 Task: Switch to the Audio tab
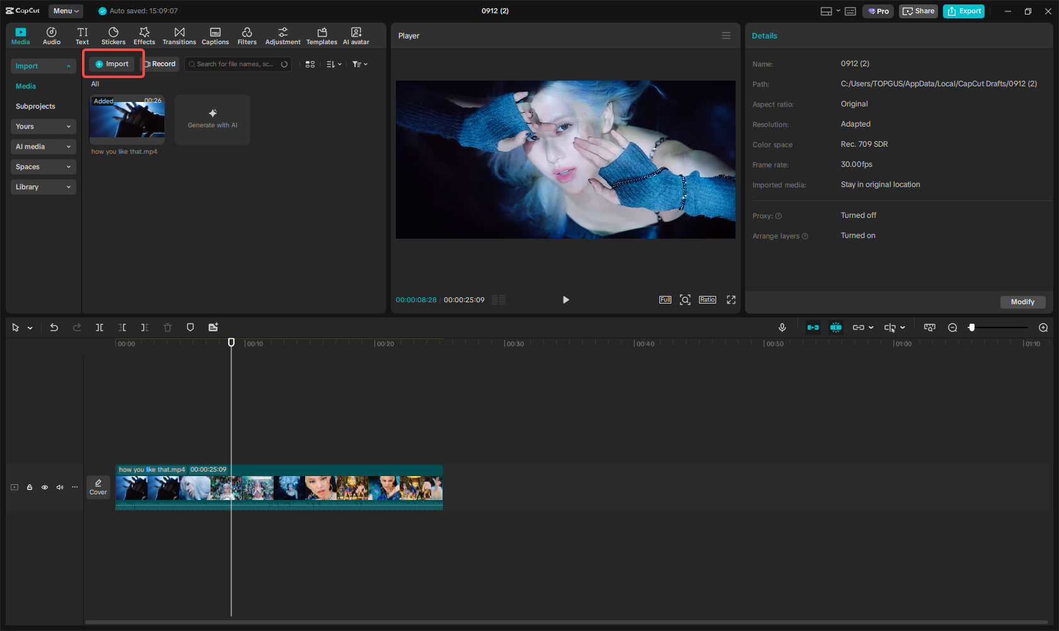[x=51, y=35]
